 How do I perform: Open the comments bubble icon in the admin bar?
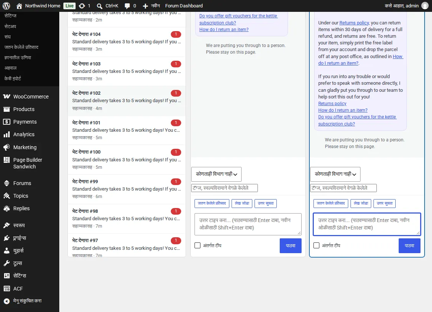pyautogui.click(x=127, y=6)
